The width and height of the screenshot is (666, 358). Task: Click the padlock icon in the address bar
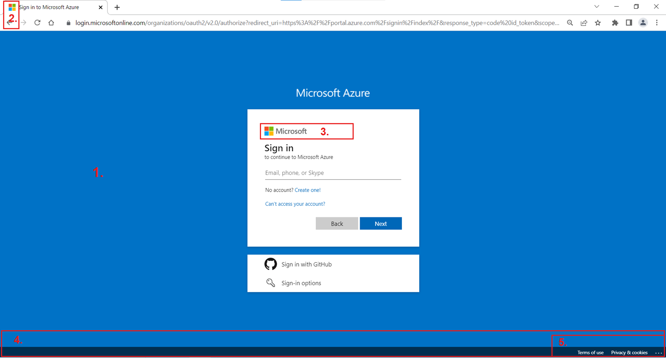(67, 23)
